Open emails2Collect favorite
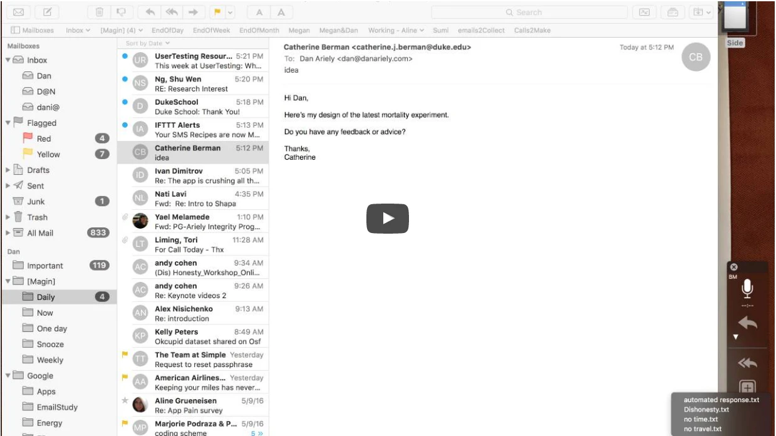This screenshot has width=776, height=436. click(481, 30)
